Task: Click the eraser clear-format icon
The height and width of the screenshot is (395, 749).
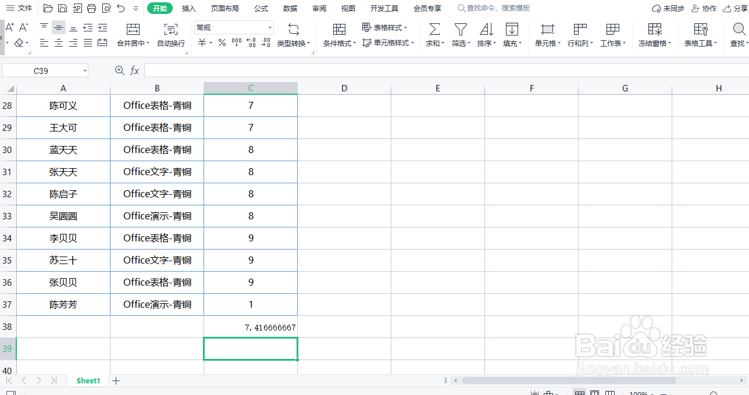Action: click(19, 43)
